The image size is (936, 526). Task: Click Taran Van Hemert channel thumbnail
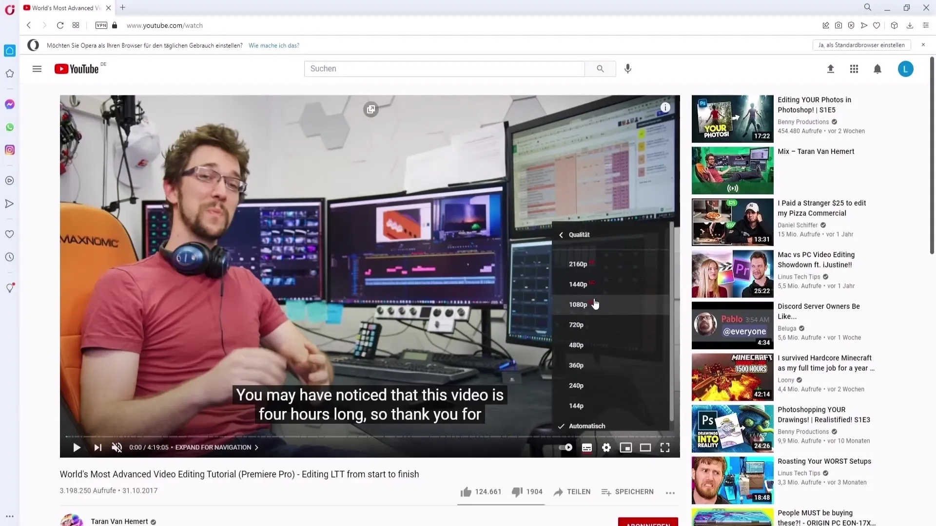(71, 521)
